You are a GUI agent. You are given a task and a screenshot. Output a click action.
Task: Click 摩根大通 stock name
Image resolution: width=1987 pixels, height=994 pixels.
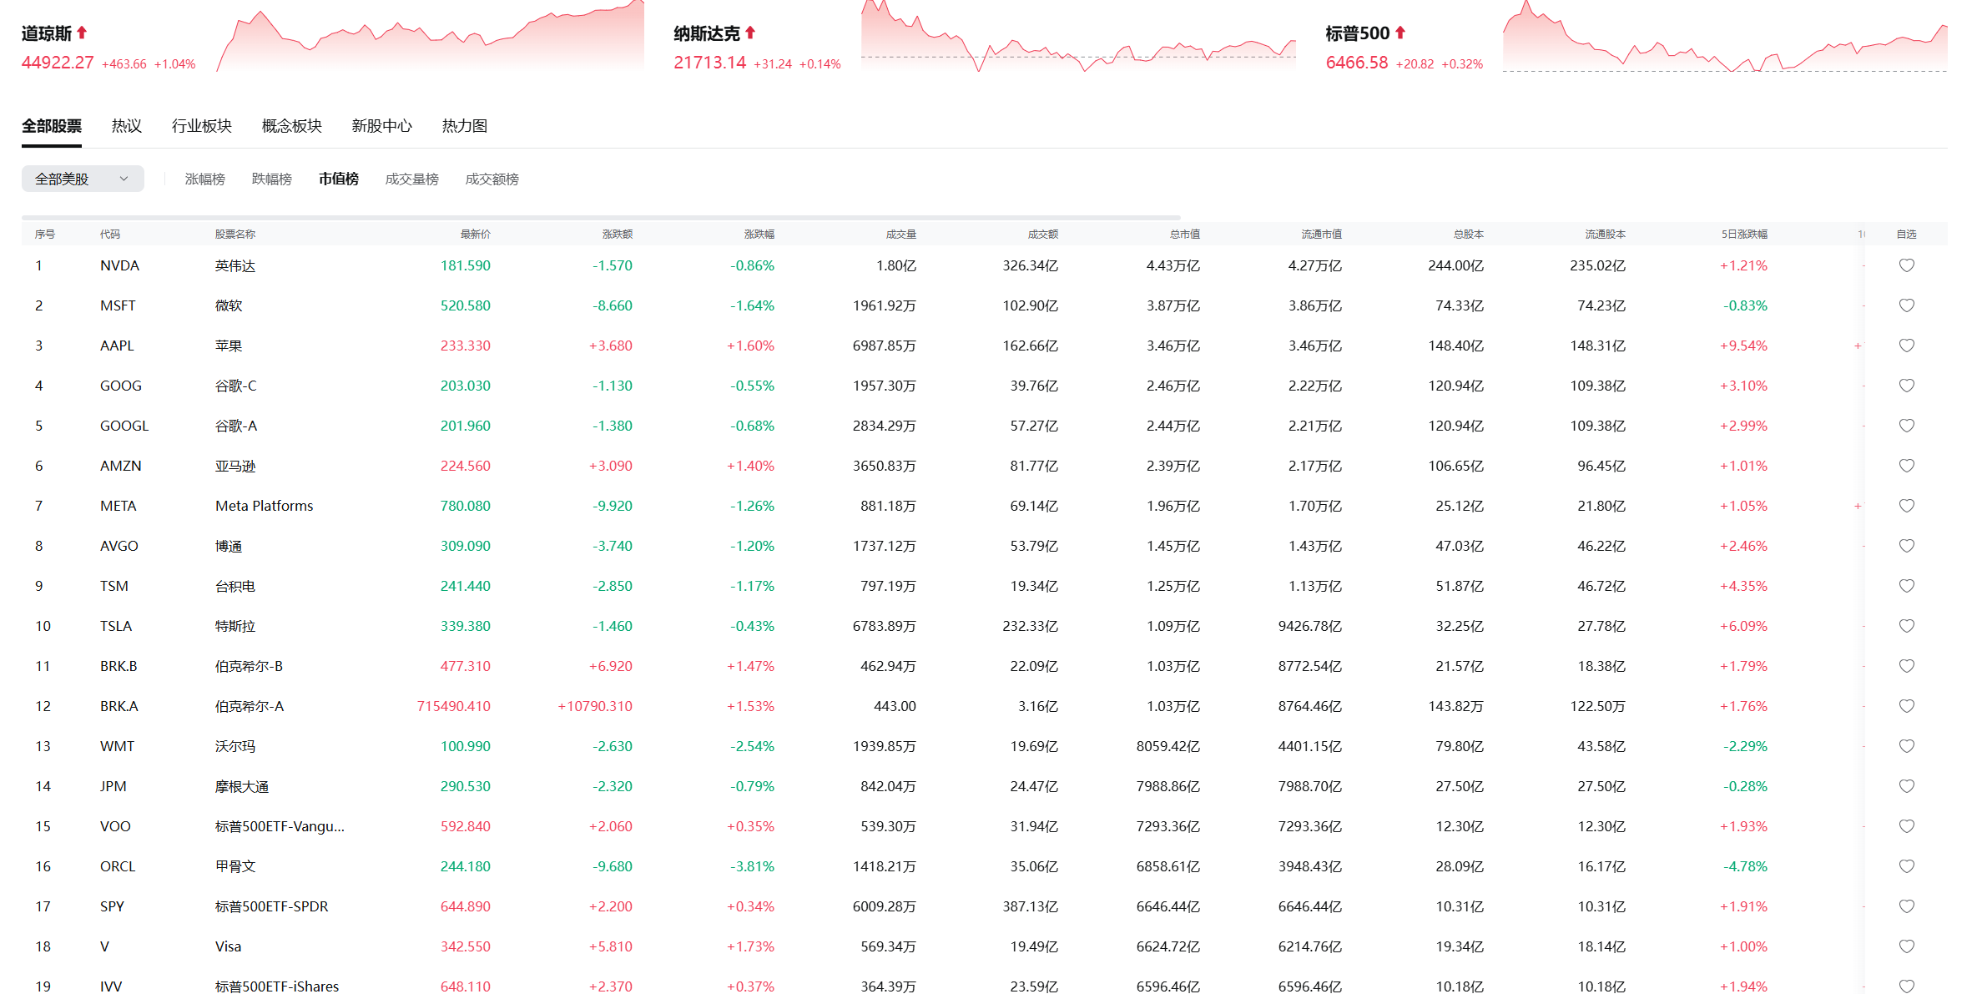tap(242, 786)
